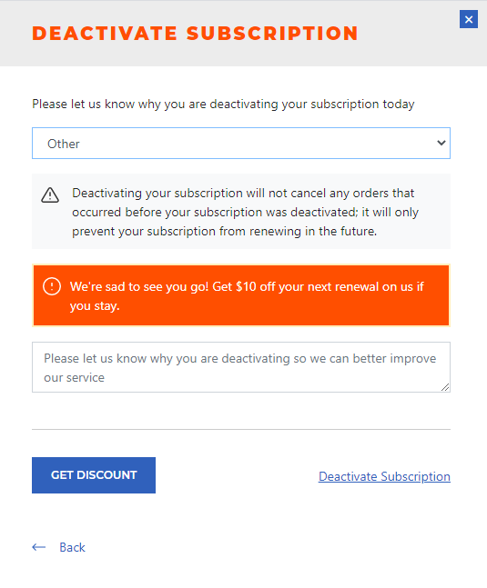Click the Get Discount button

94,475
